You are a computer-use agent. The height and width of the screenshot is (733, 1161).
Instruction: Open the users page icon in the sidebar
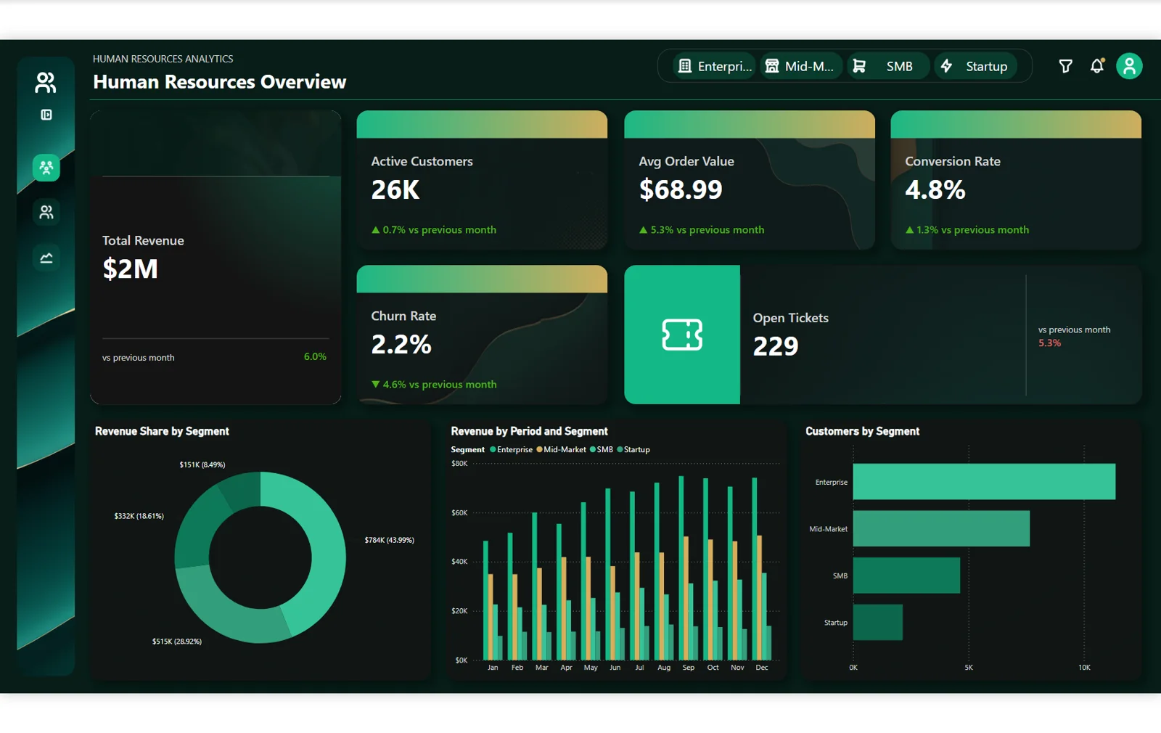point(46,212)
